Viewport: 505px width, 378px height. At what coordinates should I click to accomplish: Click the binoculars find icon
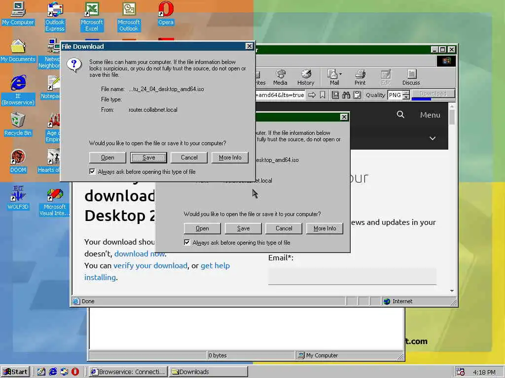[x=346, y=95]
